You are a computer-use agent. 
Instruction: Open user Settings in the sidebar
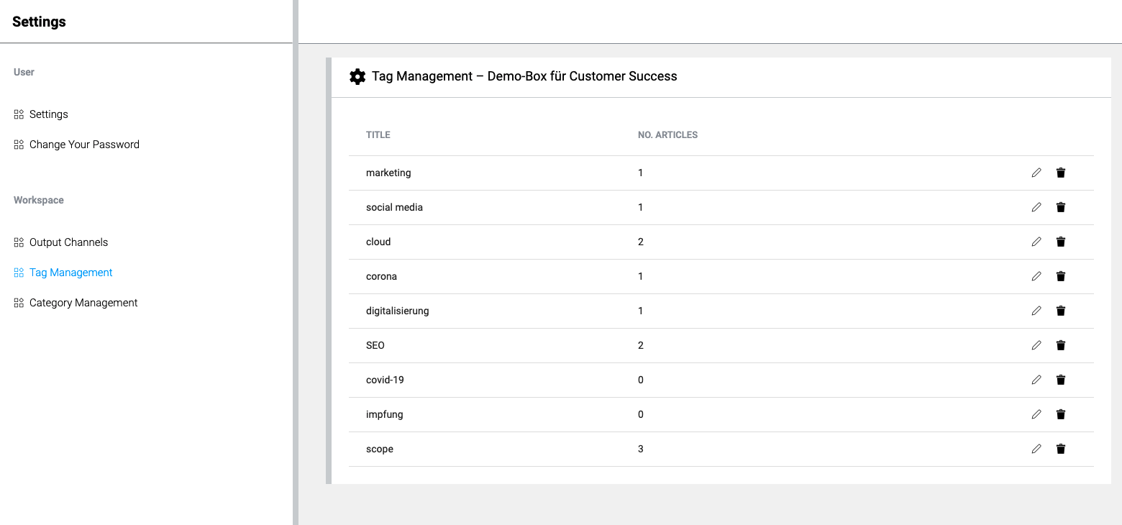click(41, 114)
